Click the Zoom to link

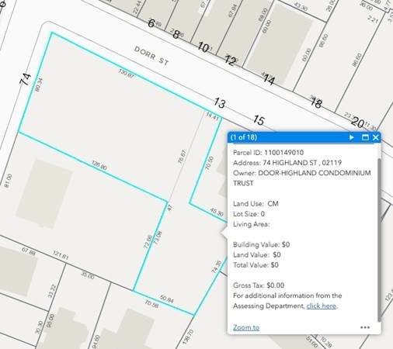246,327
